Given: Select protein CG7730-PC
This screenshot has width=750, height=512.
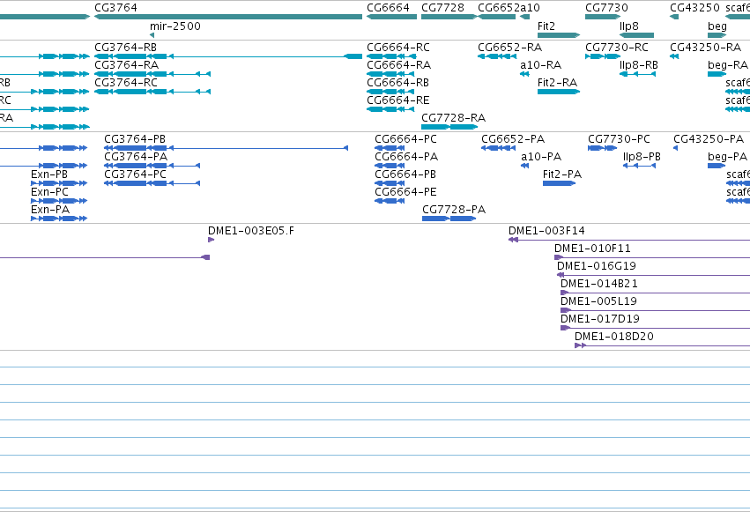Looking at the screenshot, I should point(602,148).
